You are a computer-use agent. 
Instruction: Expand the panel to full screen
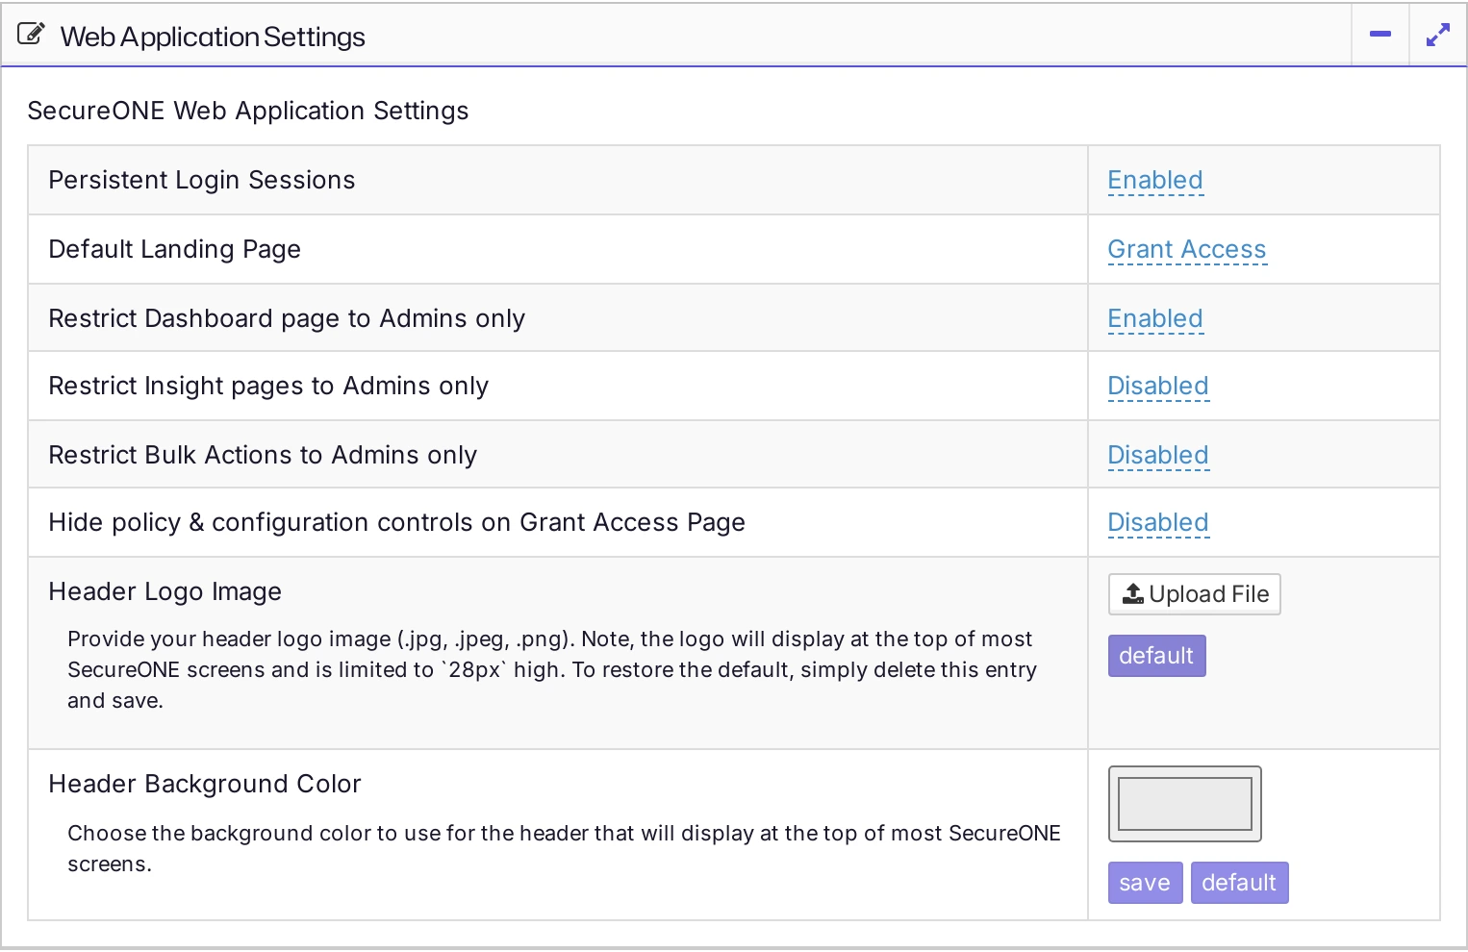pyautogui.click(x=1438, y=35)
